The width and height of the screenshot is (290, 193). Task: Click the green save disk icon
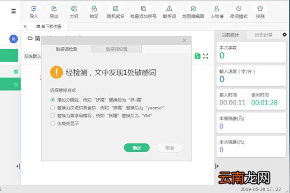coord(198,56)
